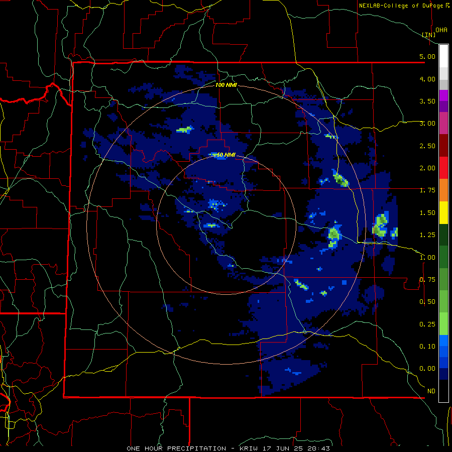452x452 pixels.
Task: Select the white swatch in the legend
Action: 443,56
